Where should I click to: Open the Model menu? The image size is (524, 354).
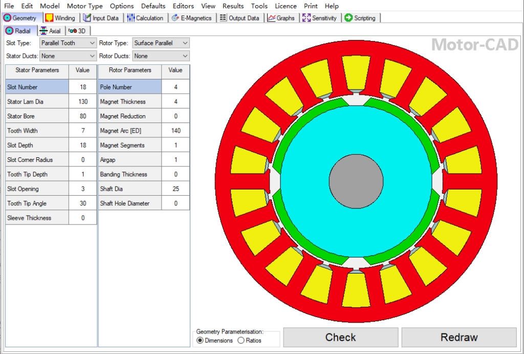[x=50, y=6]
